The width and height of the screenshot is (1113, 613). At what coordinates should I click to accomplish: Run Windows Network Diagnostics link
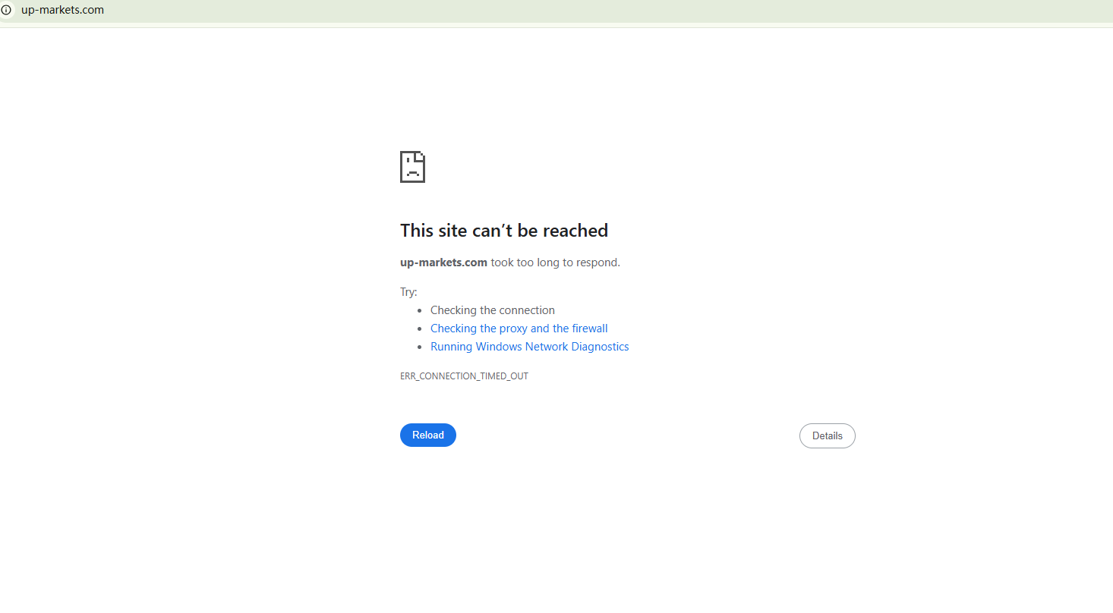tap(530, 347)
